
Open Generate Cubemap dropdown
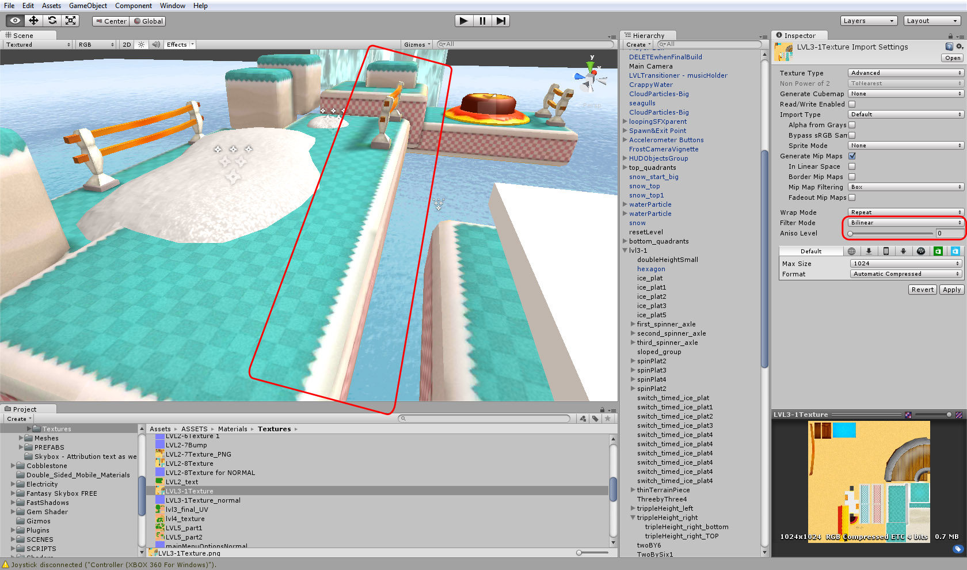905,94
